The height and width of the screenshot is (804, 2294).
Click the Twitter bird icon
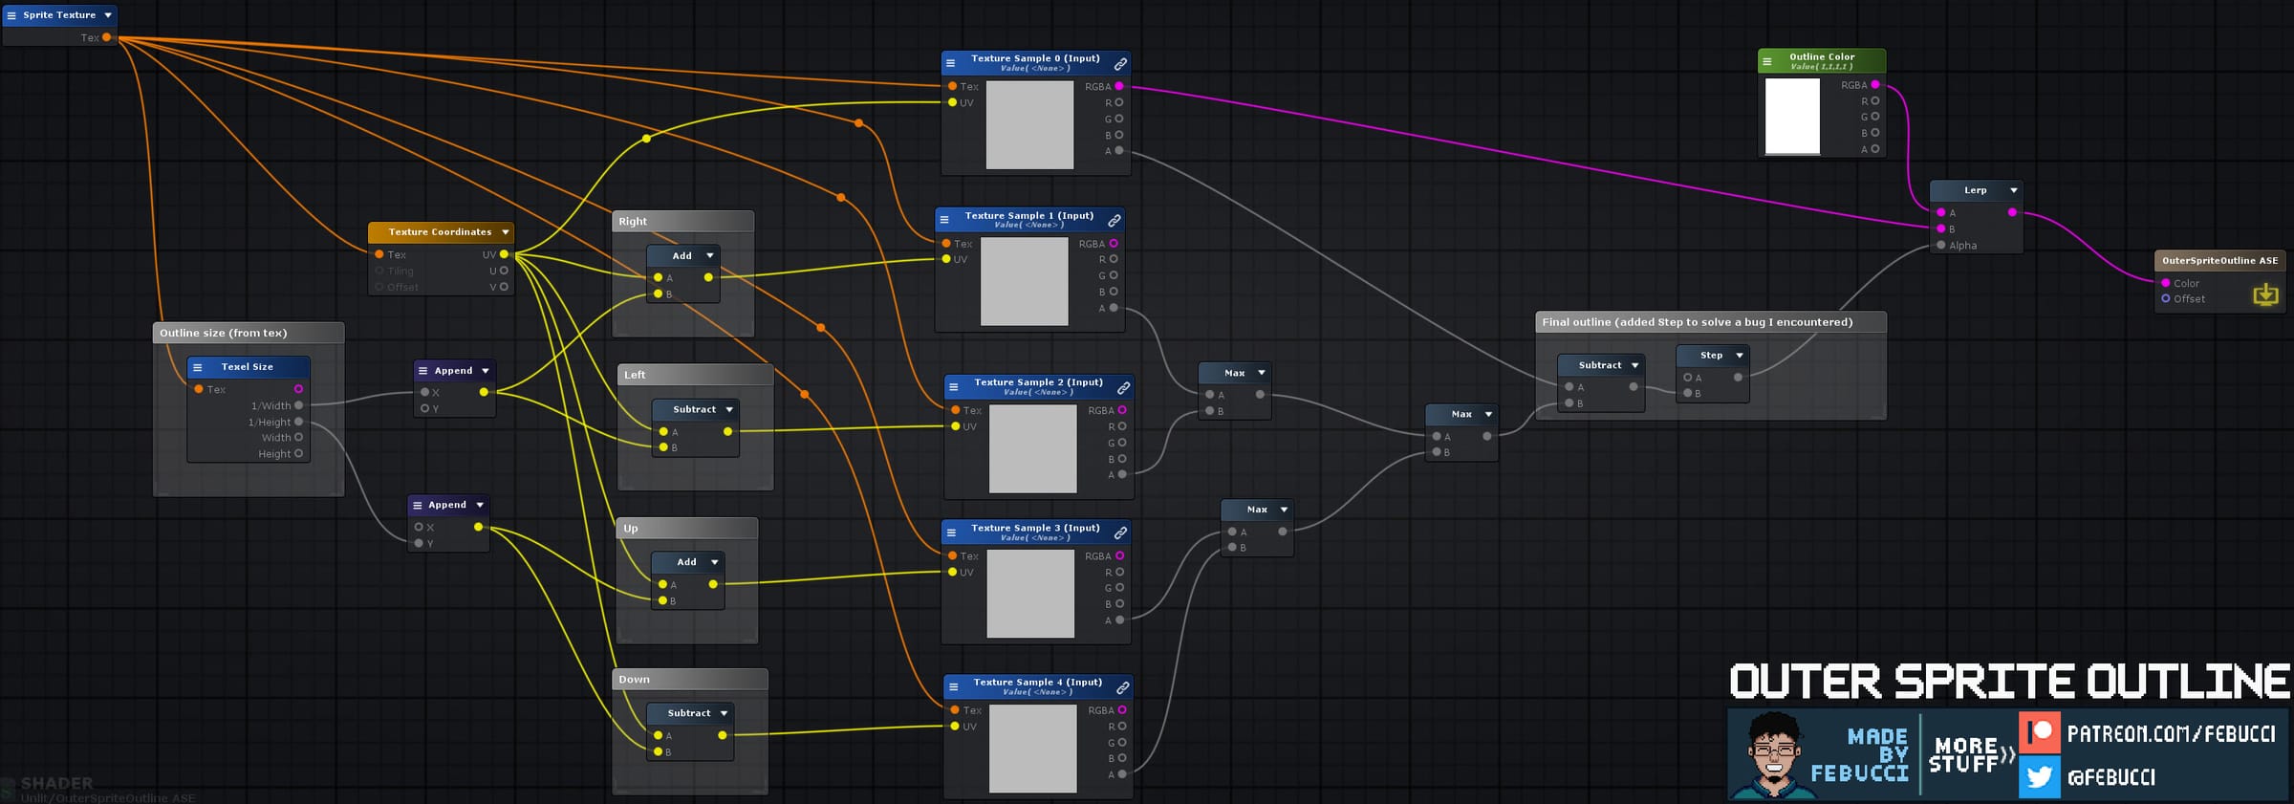pyautogui.click(x=2039, y=776)
